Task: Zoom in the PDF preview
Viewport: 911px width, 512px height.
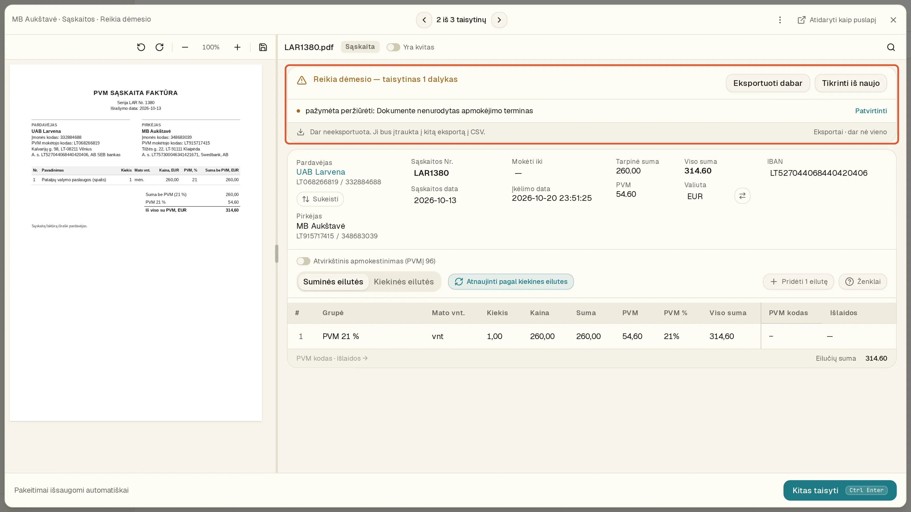Action: (237, 47)
